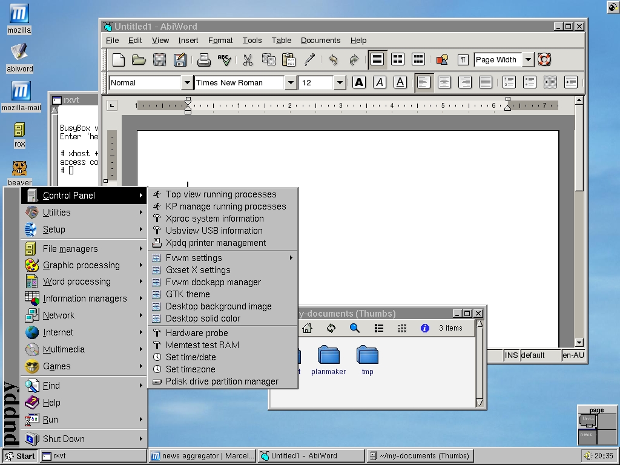Open AbiWord help via lifebuoy icon
Screen dimensions: 620x465
544,59
